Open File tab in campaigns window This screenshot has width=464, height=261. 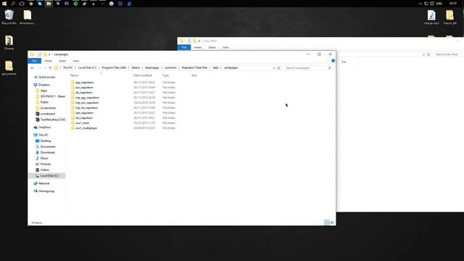coord(35,61)
